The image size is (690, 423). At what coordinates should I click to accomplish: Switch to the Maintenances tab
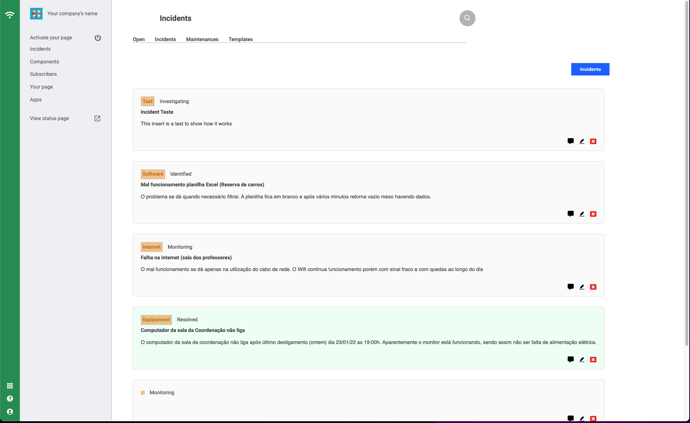click(202, 39)
